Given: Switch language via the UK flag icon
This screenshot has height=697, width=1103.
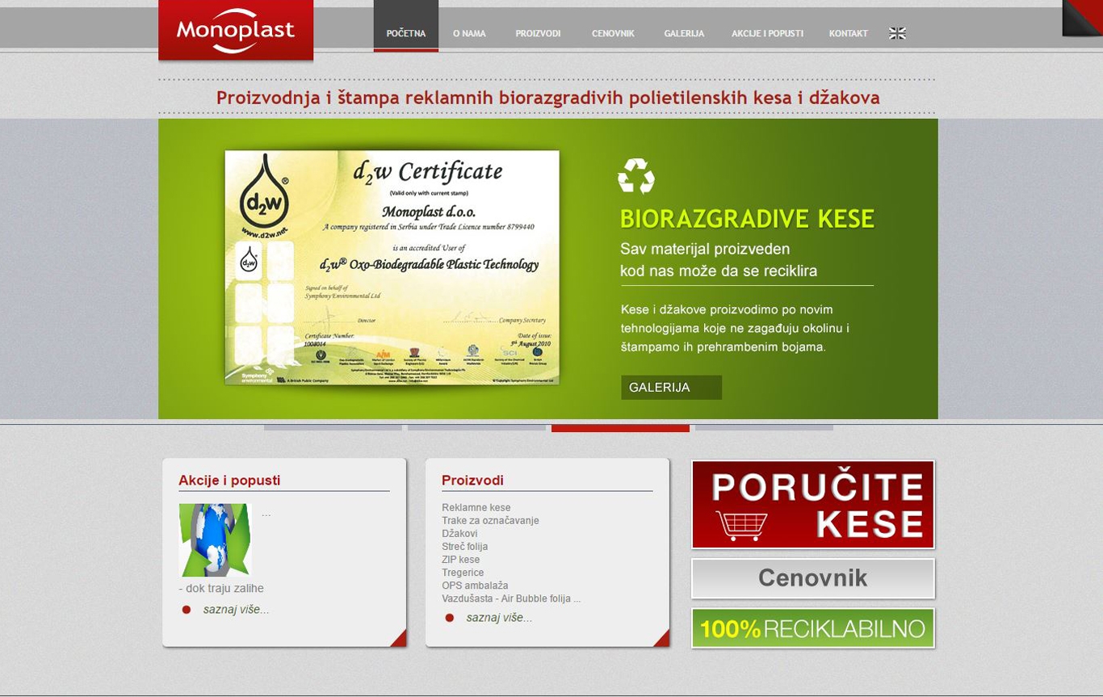Looking at the screenshot, I should pos(897,33).
